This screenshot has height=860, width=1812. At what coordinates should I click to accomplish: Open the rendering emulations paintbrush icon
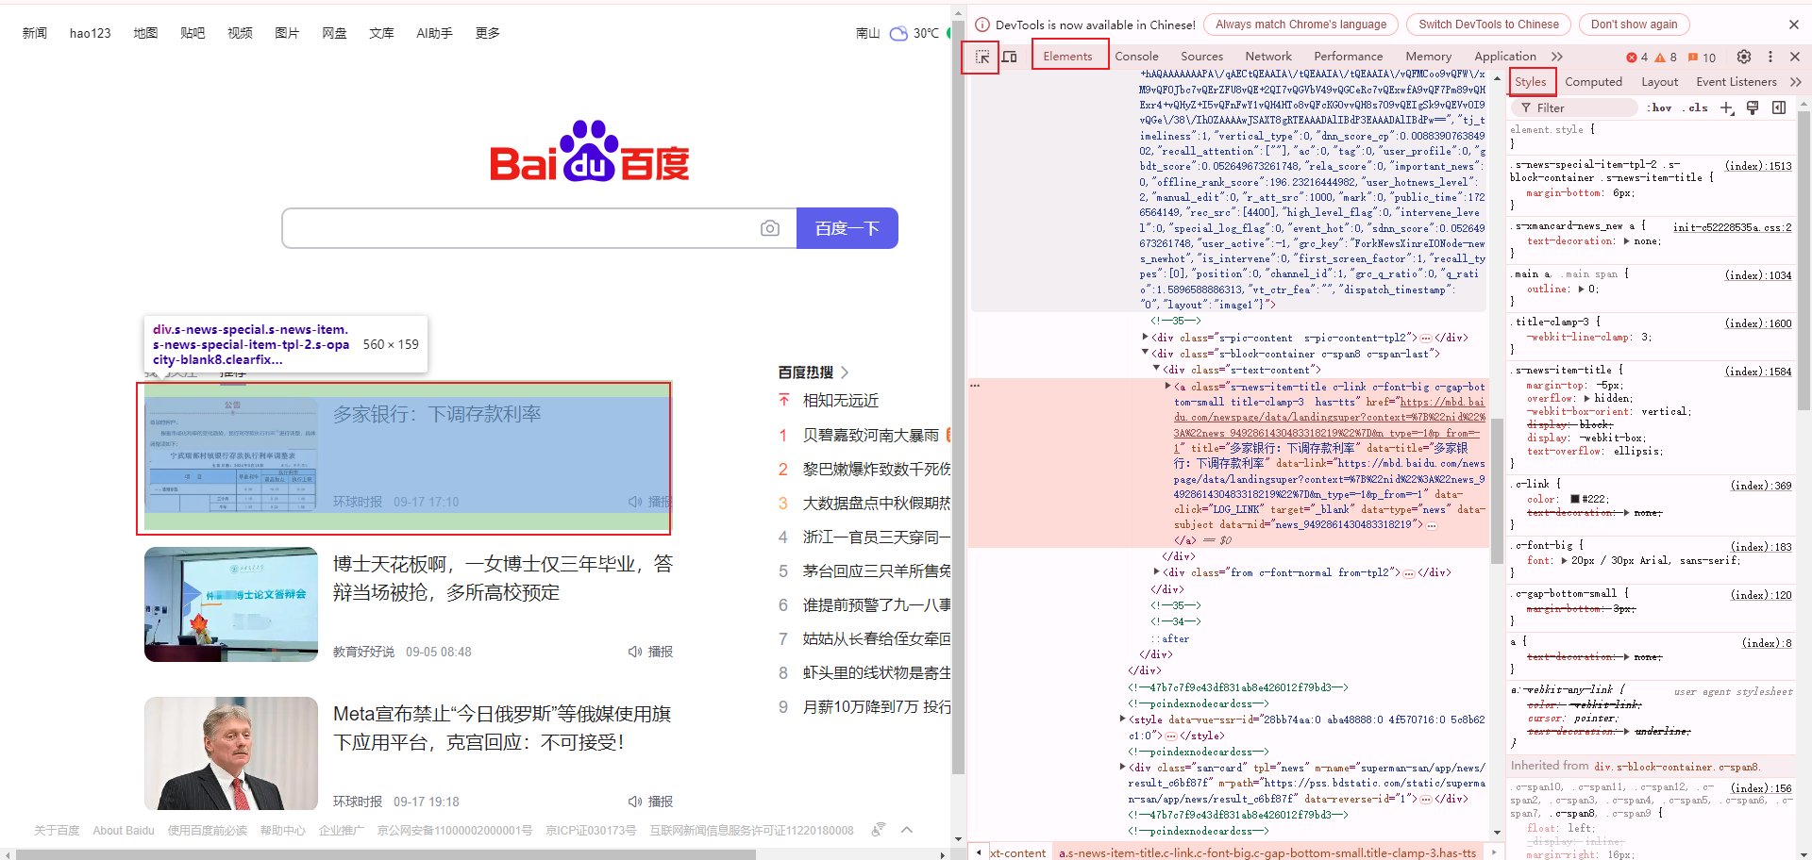(1753, 107)
